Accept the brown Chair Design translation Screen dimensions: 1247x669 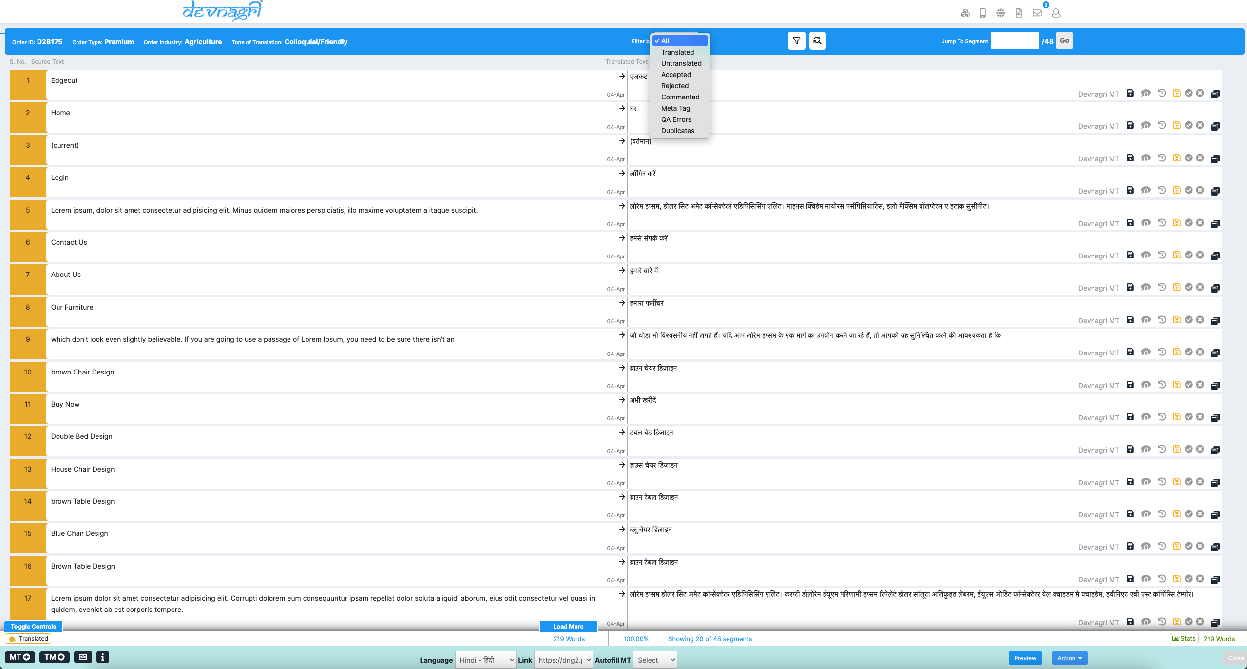(x=1189, y=385)
